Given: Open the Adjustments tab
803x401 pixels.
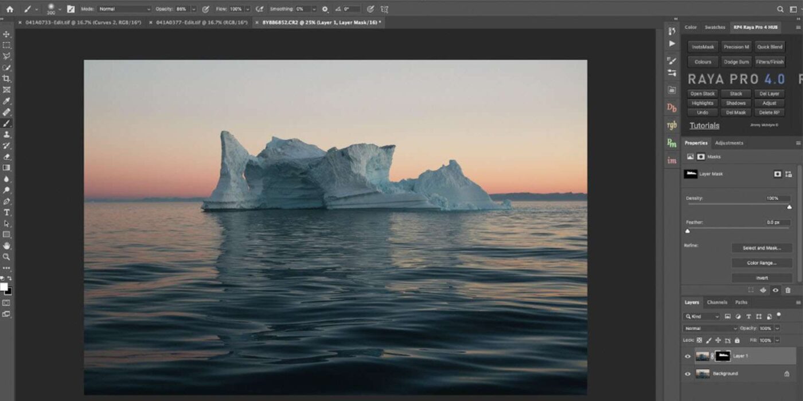Looking at the screenshot, I should tap(729, 143).
